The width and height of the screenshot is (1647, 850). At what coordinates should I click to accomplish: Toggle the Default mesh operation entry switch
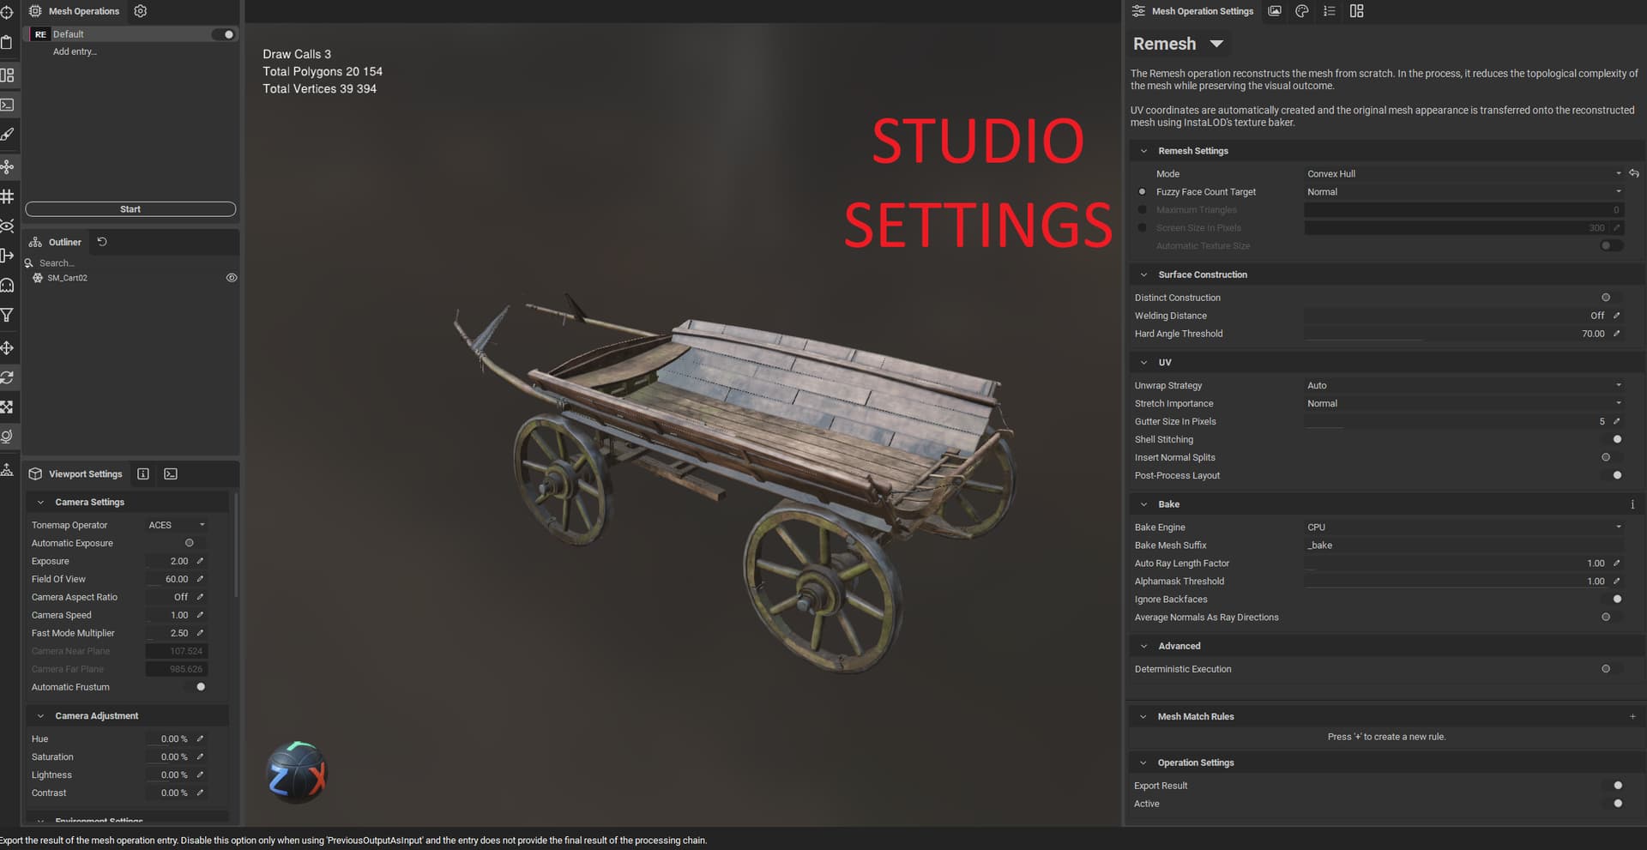pyautogui.click(x=224, y=34)
